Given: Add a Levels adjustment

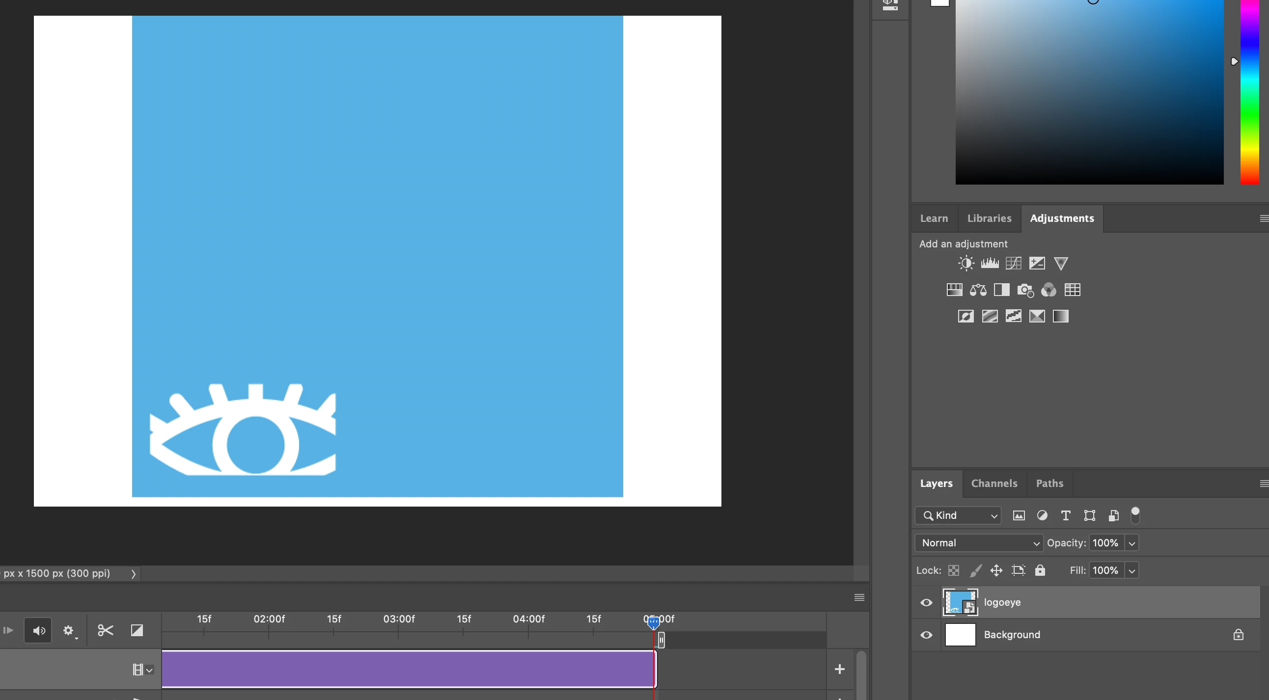Looking at the screenshot, I should (x=990, y=264).
